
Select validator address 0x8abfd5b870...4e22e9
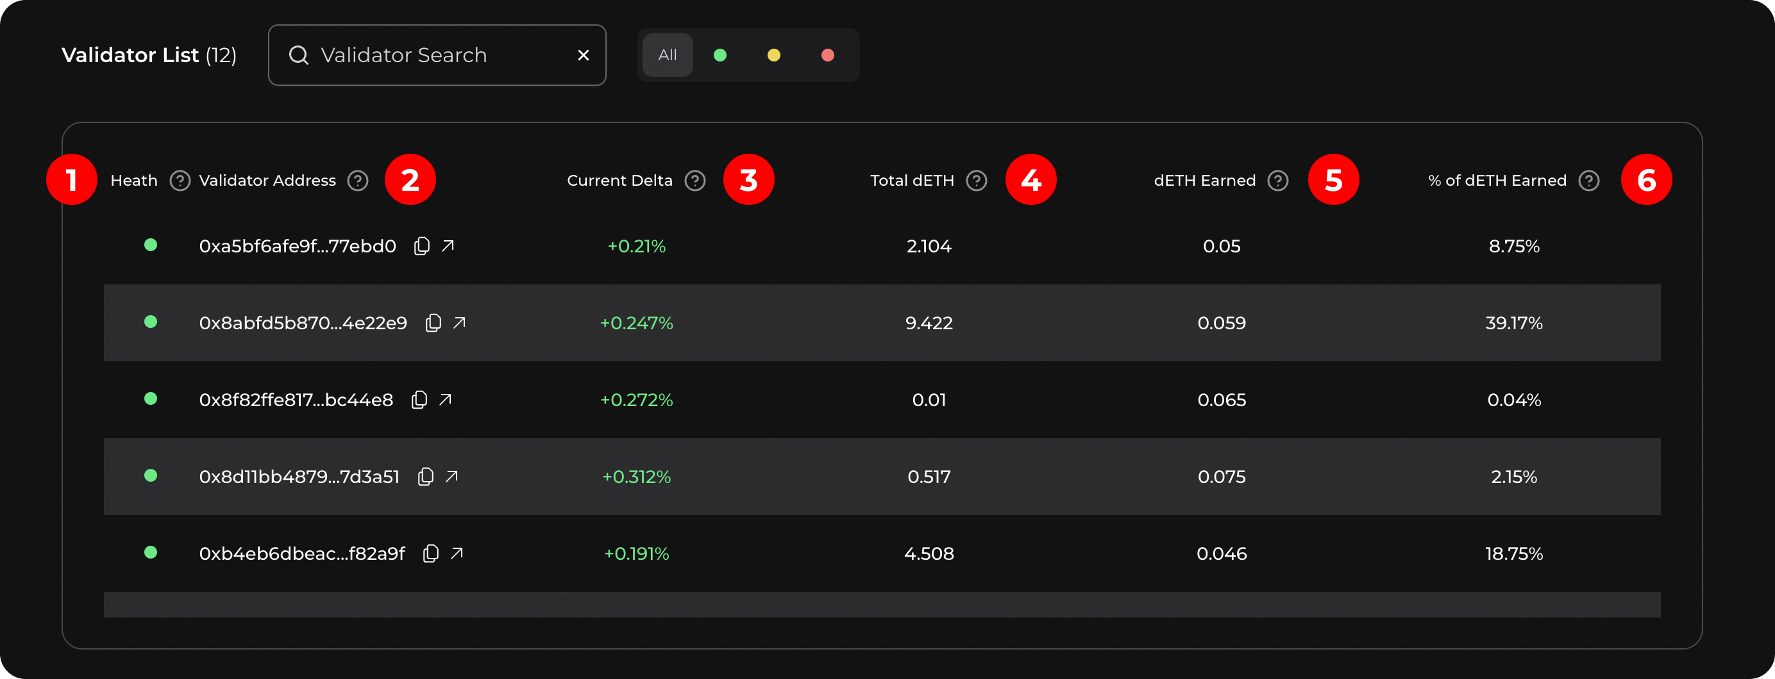point(303,323)
